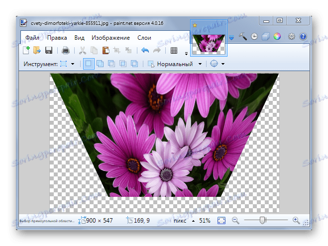Save the image with the floppy disk icon

pos(49,50)
